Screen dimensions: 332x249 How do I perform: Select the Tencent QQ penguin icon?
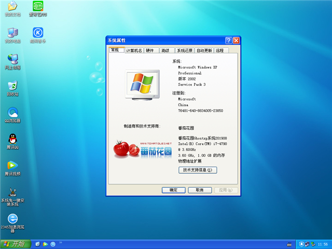[12, 142]
